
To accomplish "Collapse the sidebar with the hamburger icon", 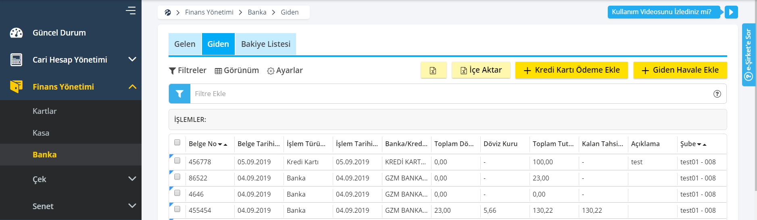I will (131, 10).
